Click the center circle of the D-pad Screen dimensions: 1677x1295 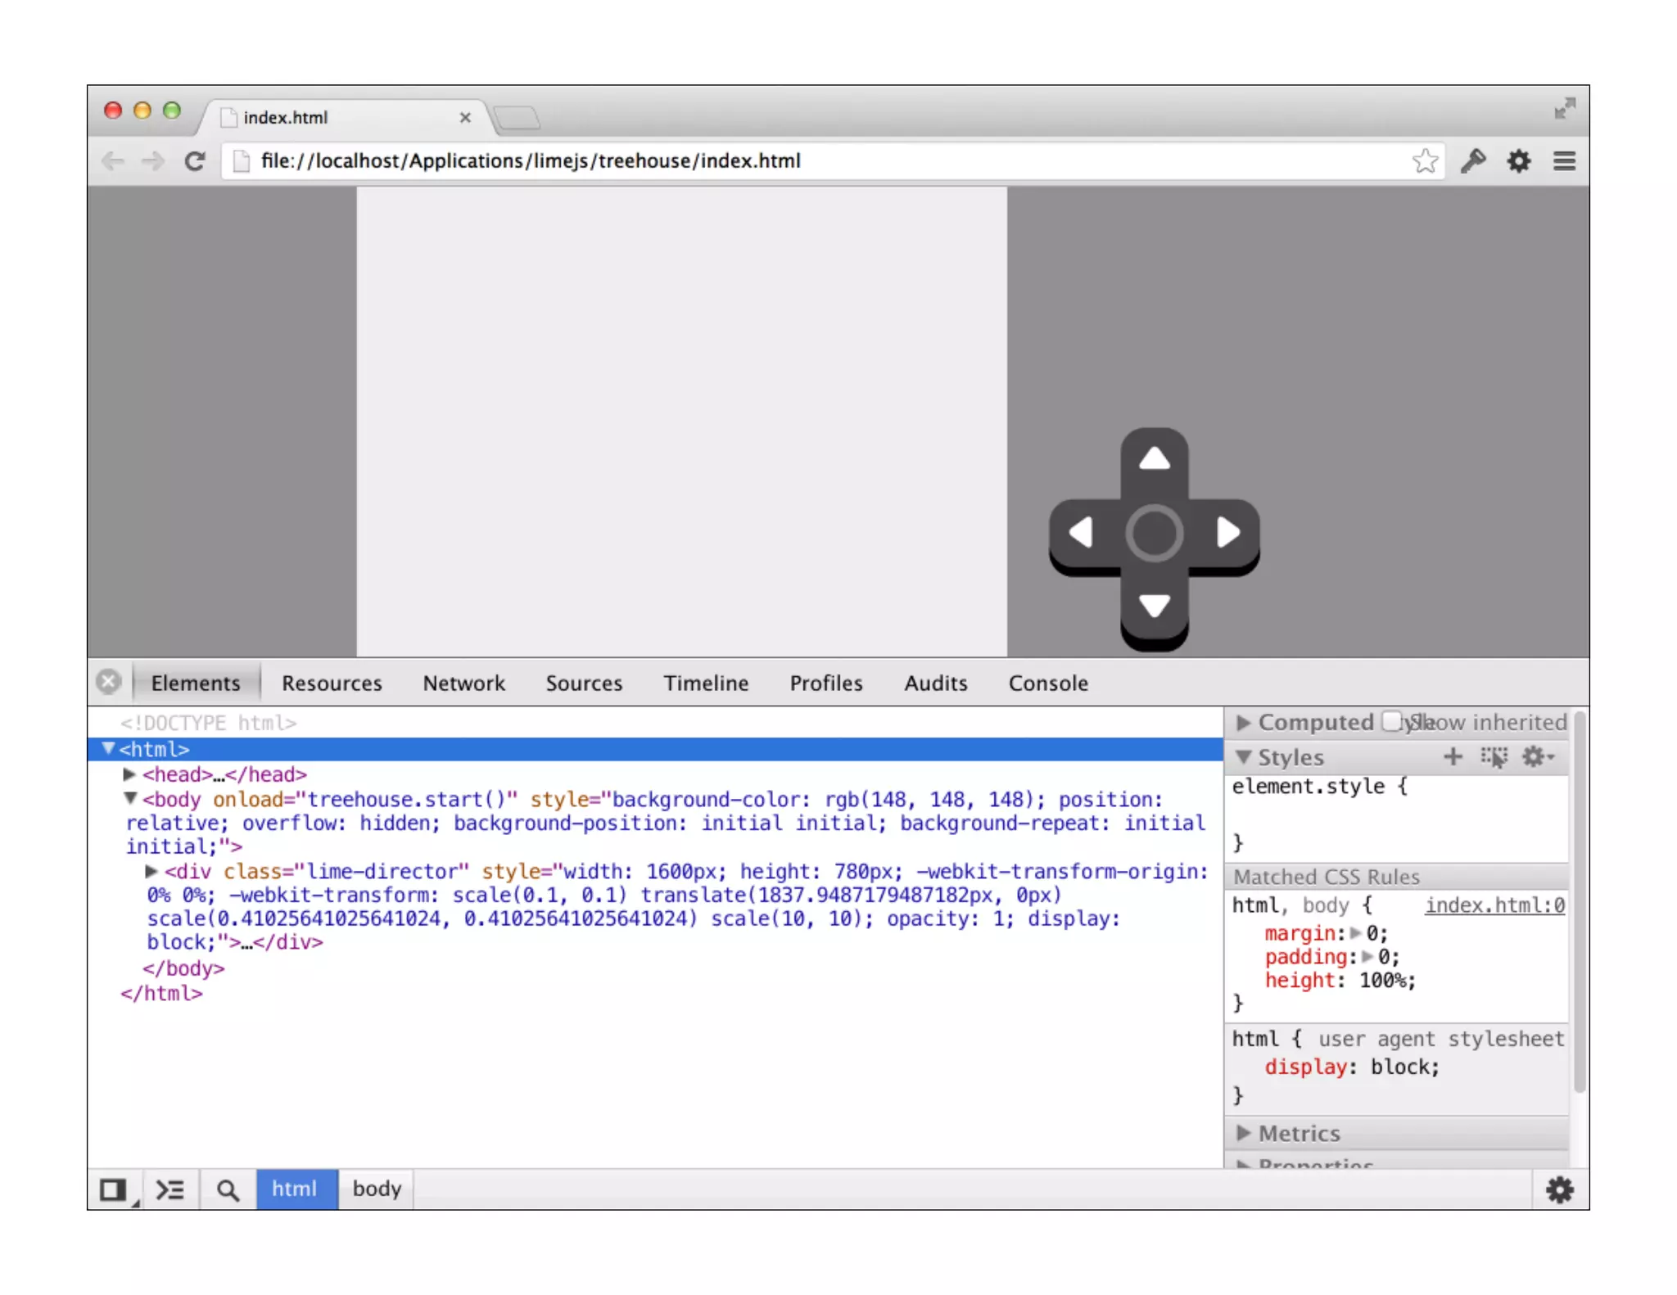1154,533
